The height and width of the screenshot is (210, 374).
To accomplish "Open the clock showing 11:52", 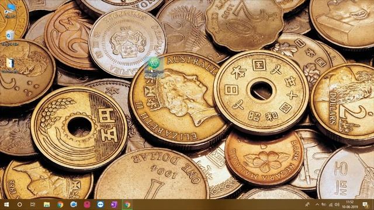I will pyautogui.click(x=349, y=205).
